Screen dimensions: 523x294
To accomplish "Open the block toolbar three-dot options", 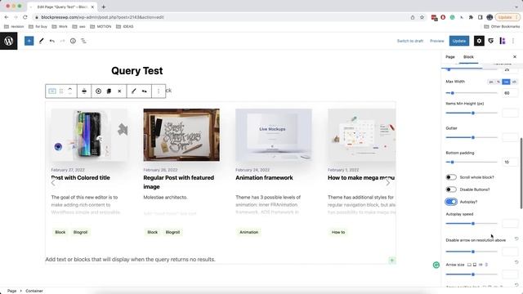I will (159, 91).
